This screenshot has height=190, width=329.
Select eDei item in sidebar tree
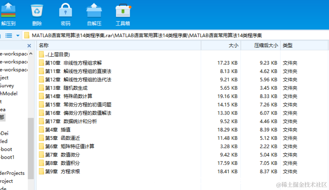pos(4,133)
